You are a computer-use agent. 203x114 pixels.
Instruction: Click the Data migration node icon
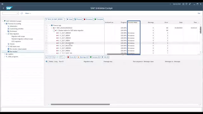coord(9,34)
